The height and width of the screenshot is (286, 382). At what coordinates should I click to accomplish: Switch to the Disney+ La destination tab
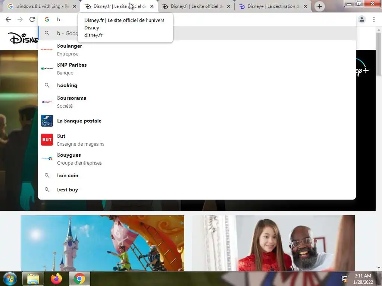[273, 6]
